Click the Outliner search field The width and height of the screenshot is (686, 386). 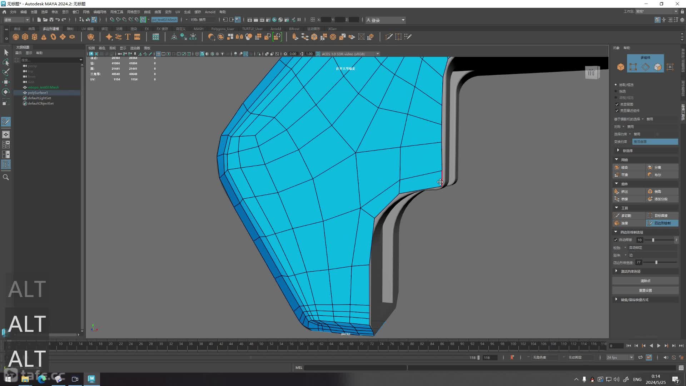point(49,60)
